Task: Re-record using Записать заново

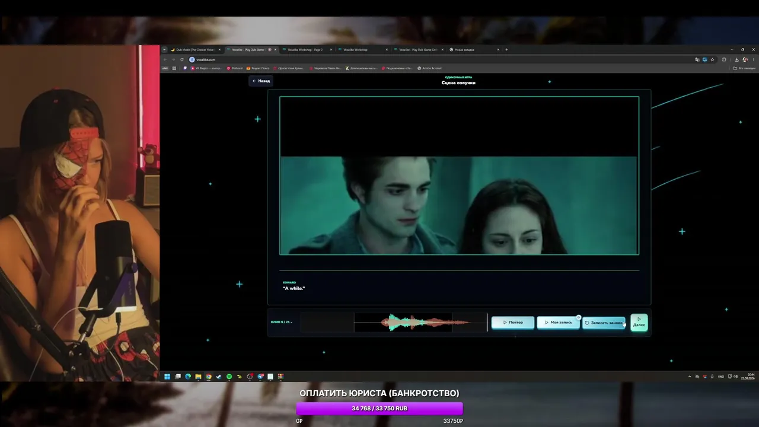Action: pyautogui.click(x=604, y=323)
